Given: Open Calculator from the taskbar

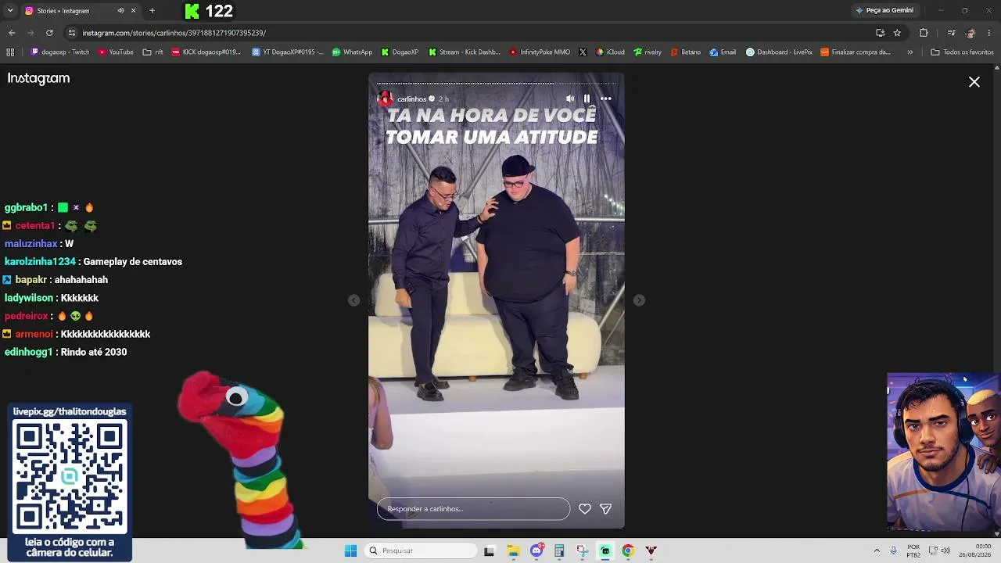Looking at the screenshot, I should click(x=559, y=550).
